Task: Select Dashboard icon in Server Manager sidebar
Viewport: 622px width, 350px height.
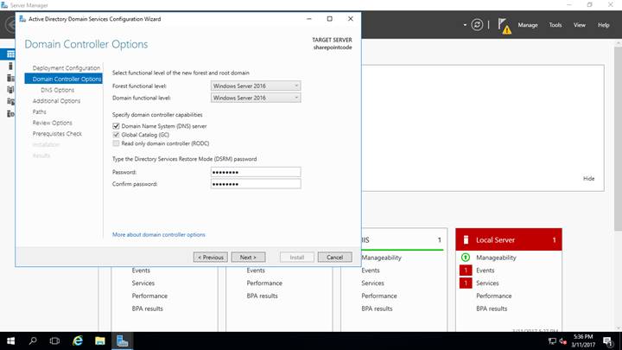Action: pos(10,54)
